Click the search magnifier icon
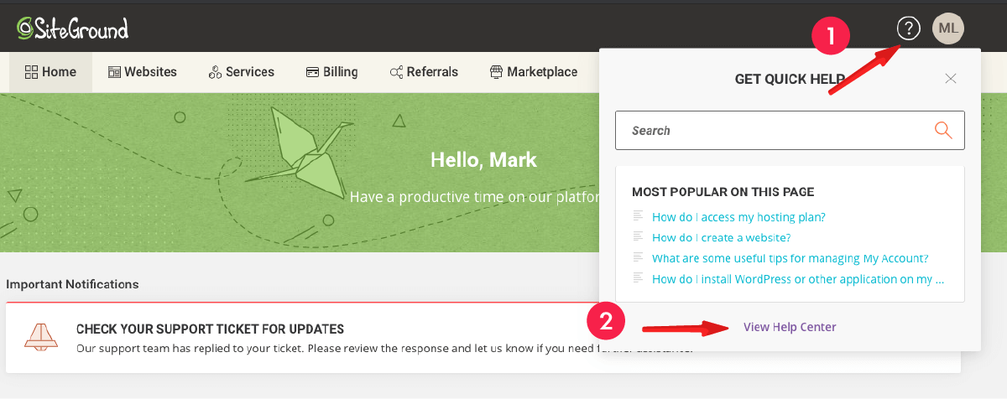Viewport: 1007px width, 399px height. pyautogui.click(x=943, y=130)
